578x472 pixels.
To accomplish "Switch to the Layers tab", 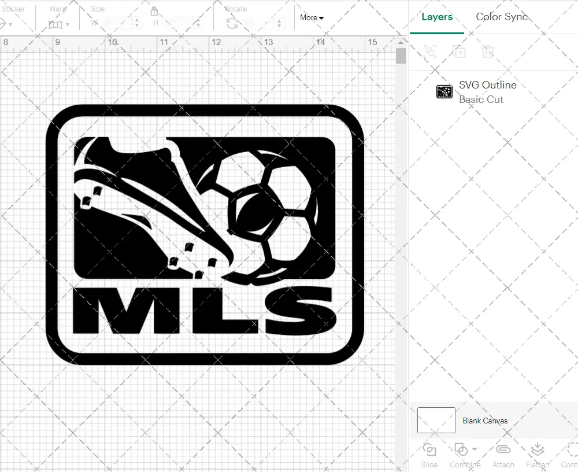I will pyautogui.click(x=437, y=17).
